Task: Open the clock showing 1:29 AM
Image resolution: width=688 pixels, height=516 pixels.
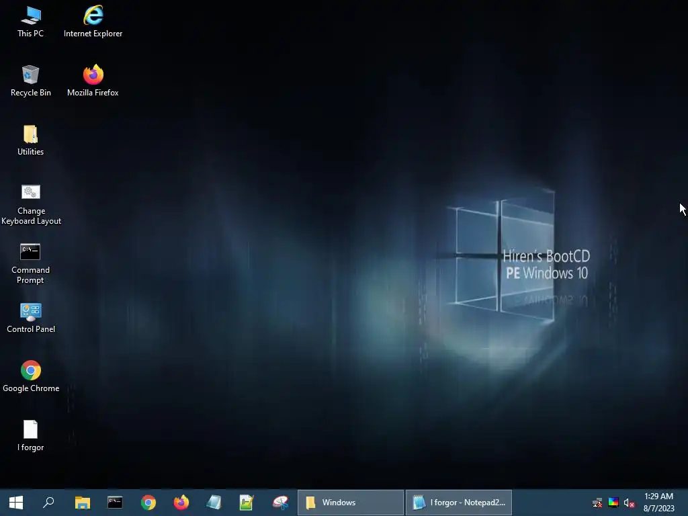Action: pos(658,503)
